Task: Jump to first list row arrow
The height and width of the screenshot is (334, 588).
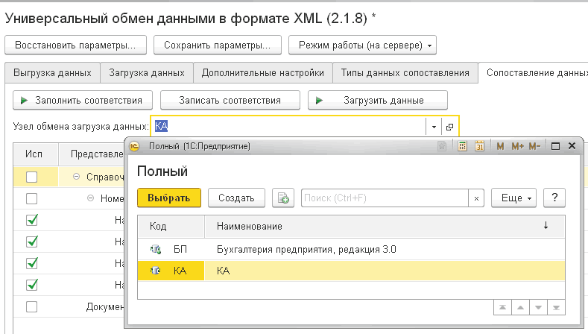Action: coord(502,308)
